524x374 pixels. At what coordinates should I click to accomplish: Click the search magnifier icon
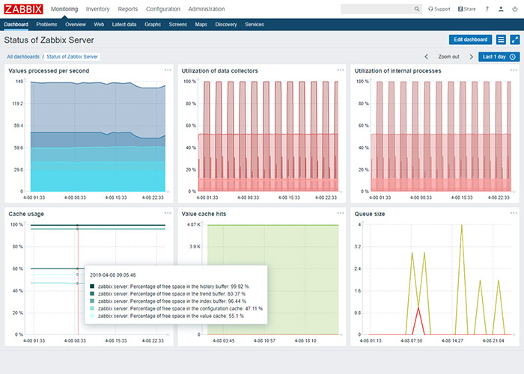417,9
